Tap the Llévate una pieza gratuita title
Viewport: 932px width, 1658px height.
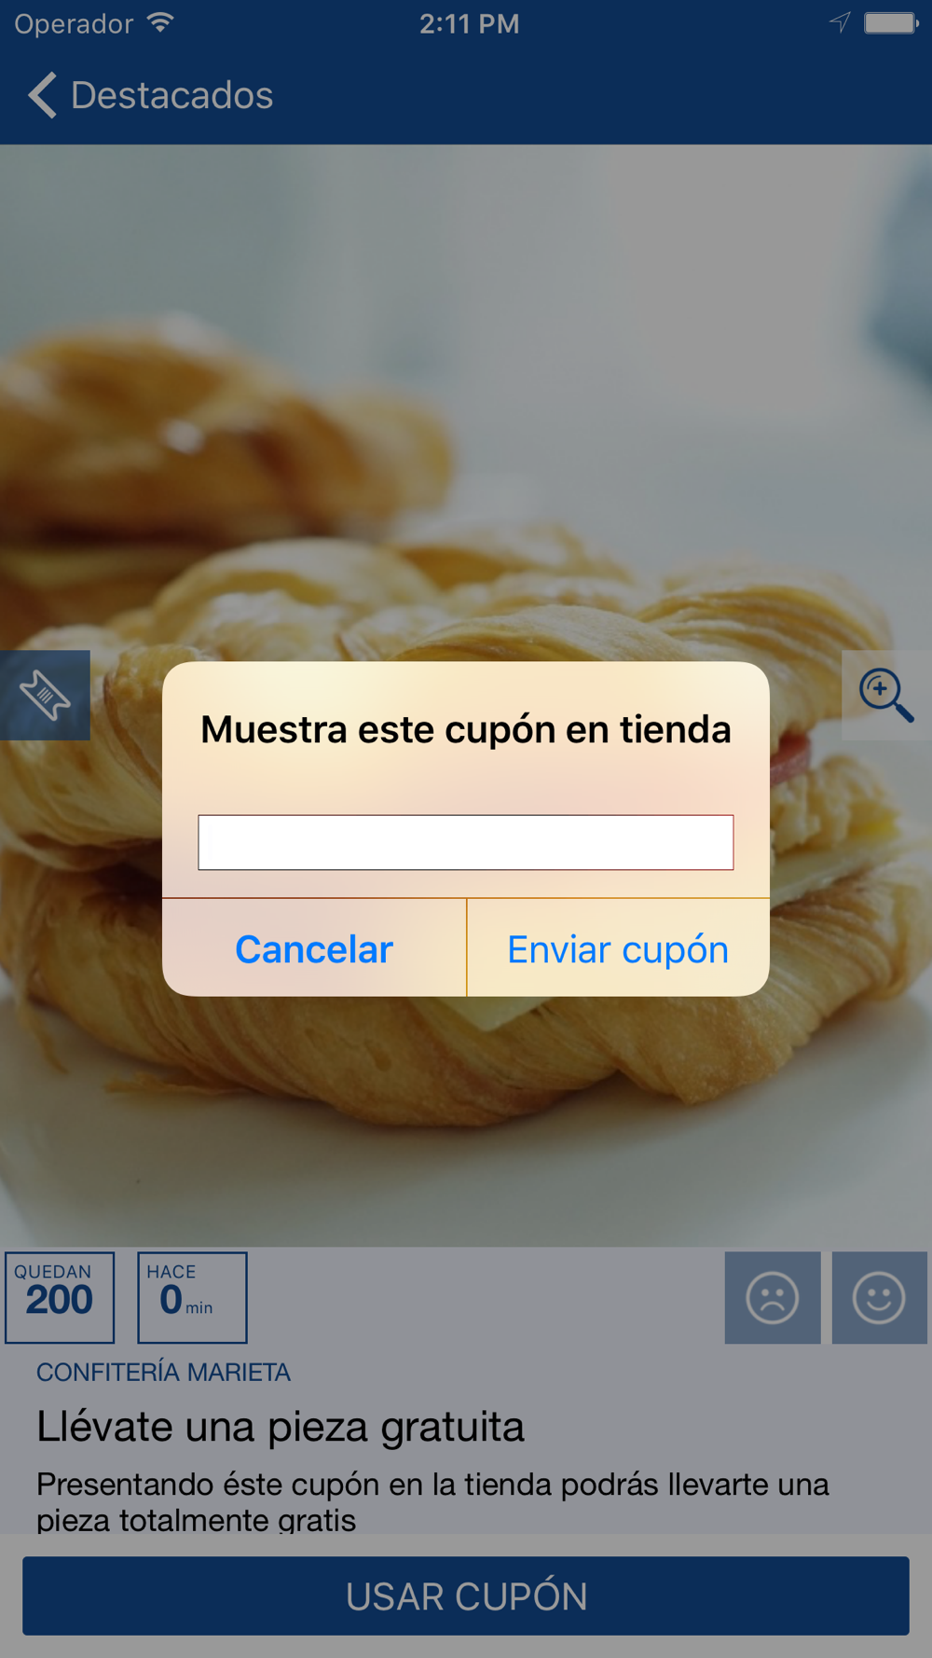[281, 1427]
